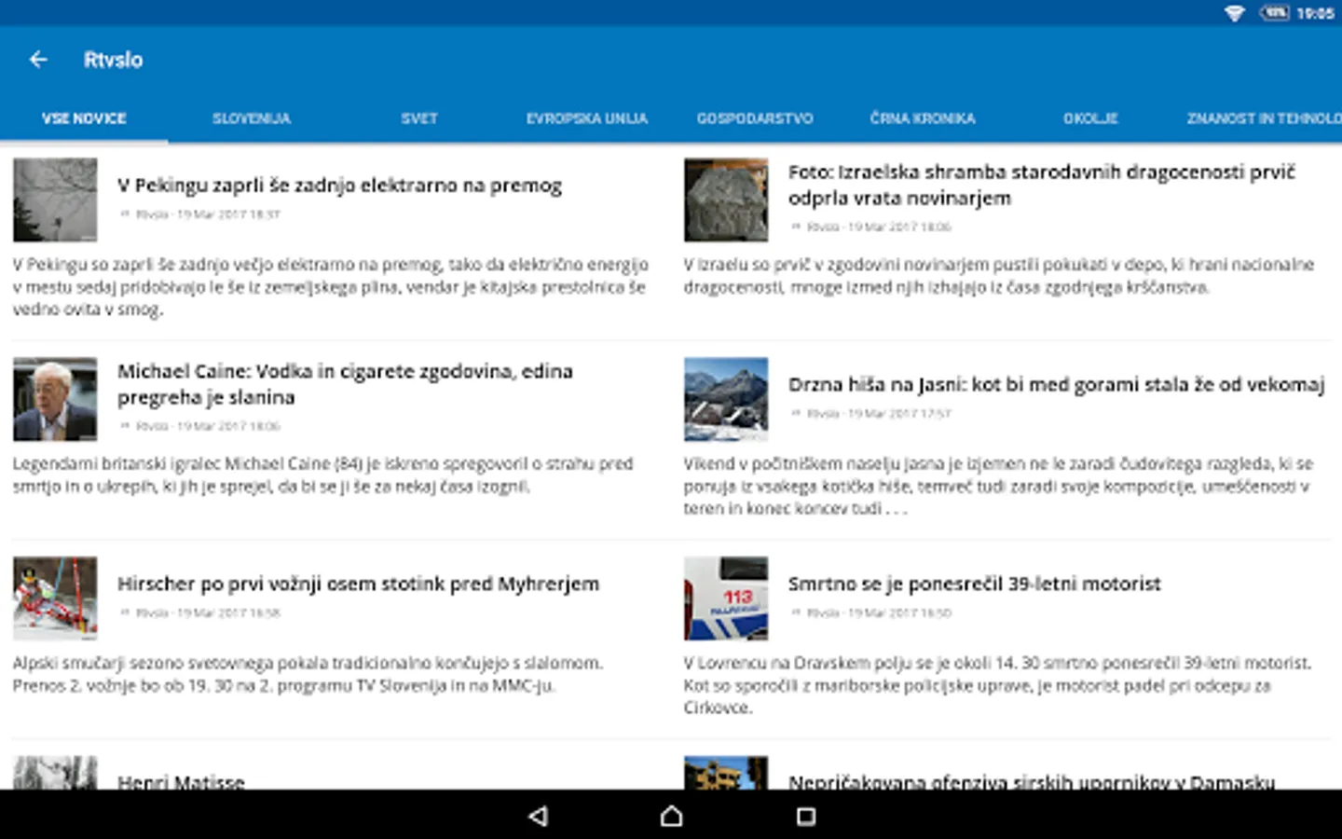Tap the Android home button
1342x839 pixels.
coord(671,817)
